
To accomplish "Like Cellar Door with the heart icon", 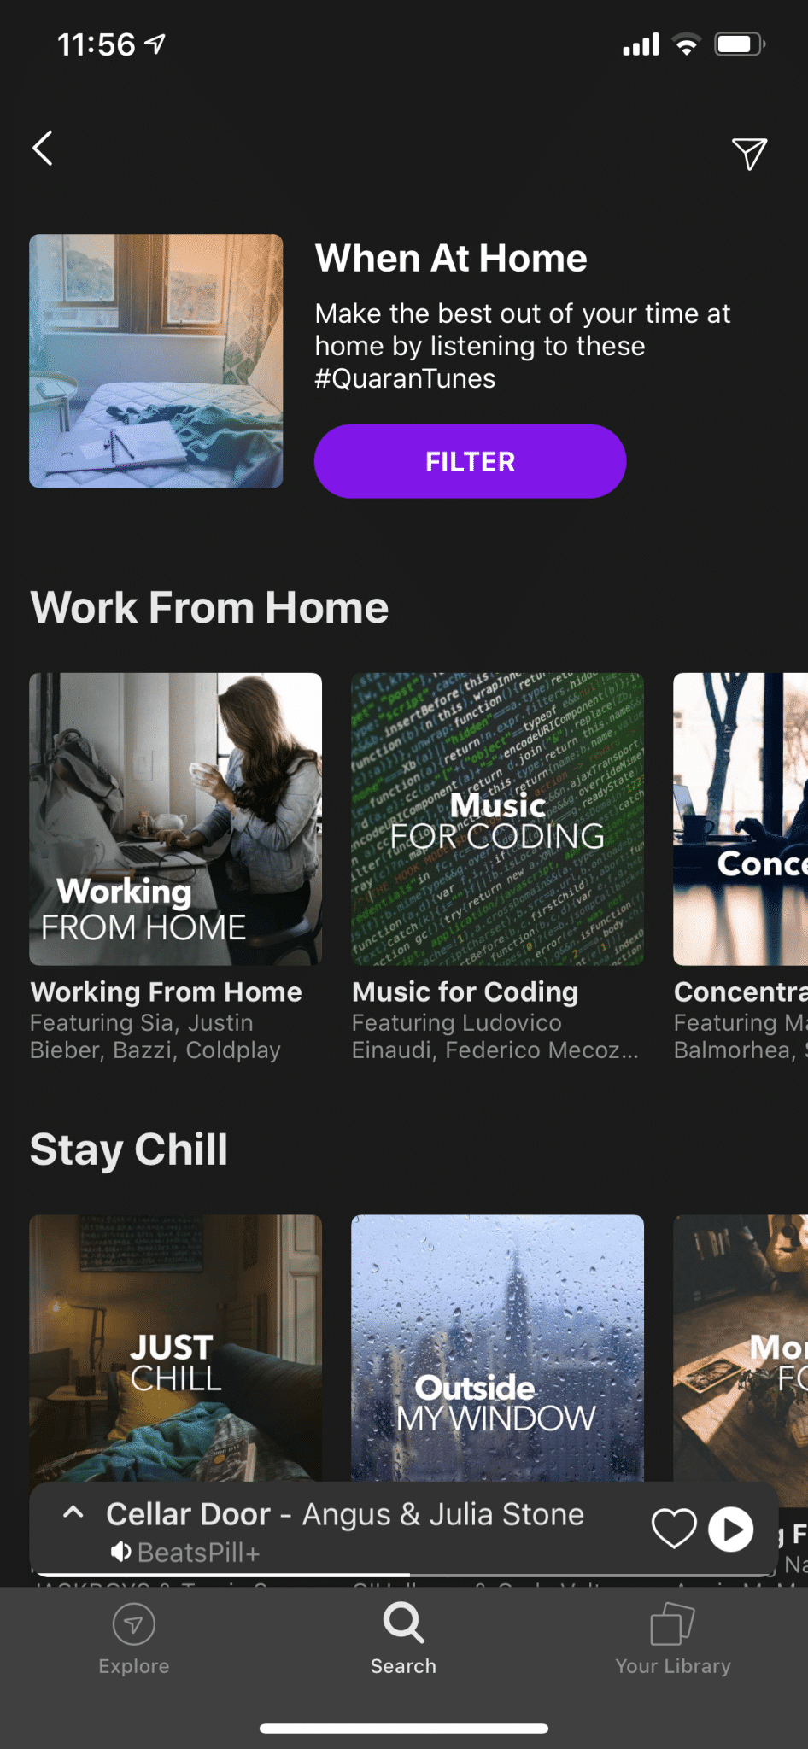I will click(674, 1528).
